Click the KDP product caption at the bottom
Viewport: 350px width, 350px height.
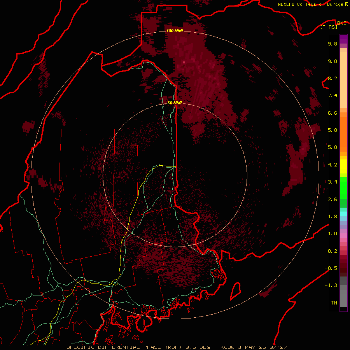tap(177, 347)
